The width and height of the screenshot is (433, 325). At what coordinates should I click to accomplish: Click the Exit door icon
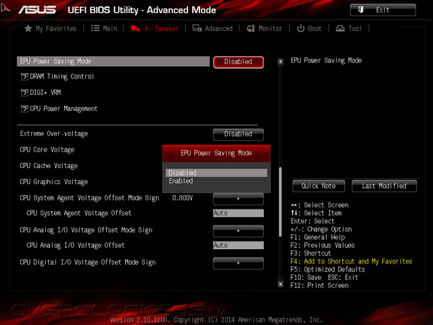pos(361,10)
